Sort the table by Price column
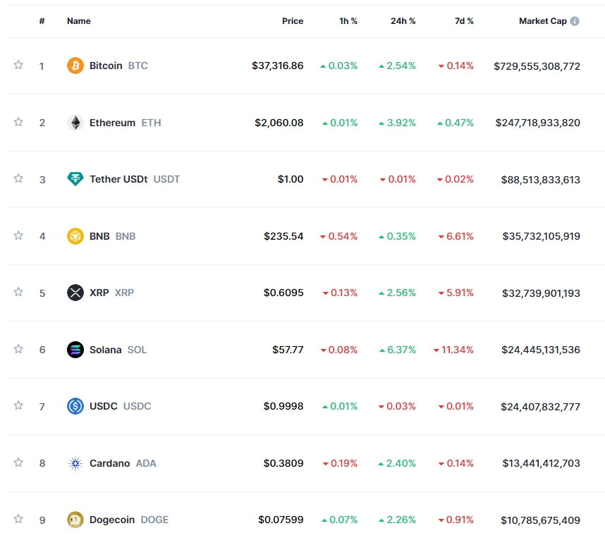Image resolution: width=605 pixels, height=545 pixels. (x=293, y=21)
